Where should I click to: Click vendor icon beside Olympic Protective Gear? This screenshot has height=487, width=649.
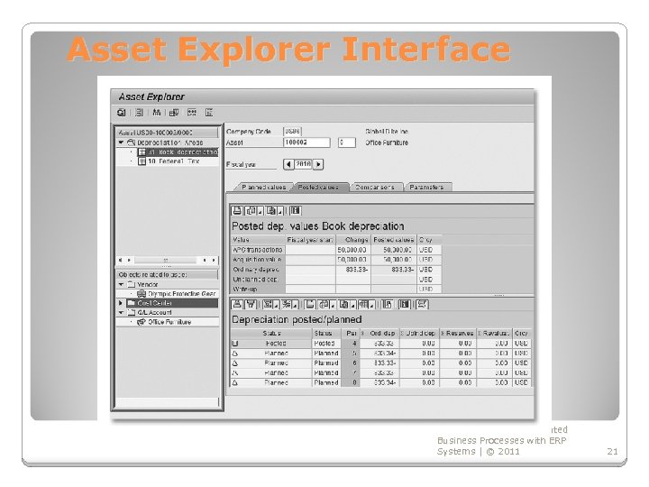point(142,294)
